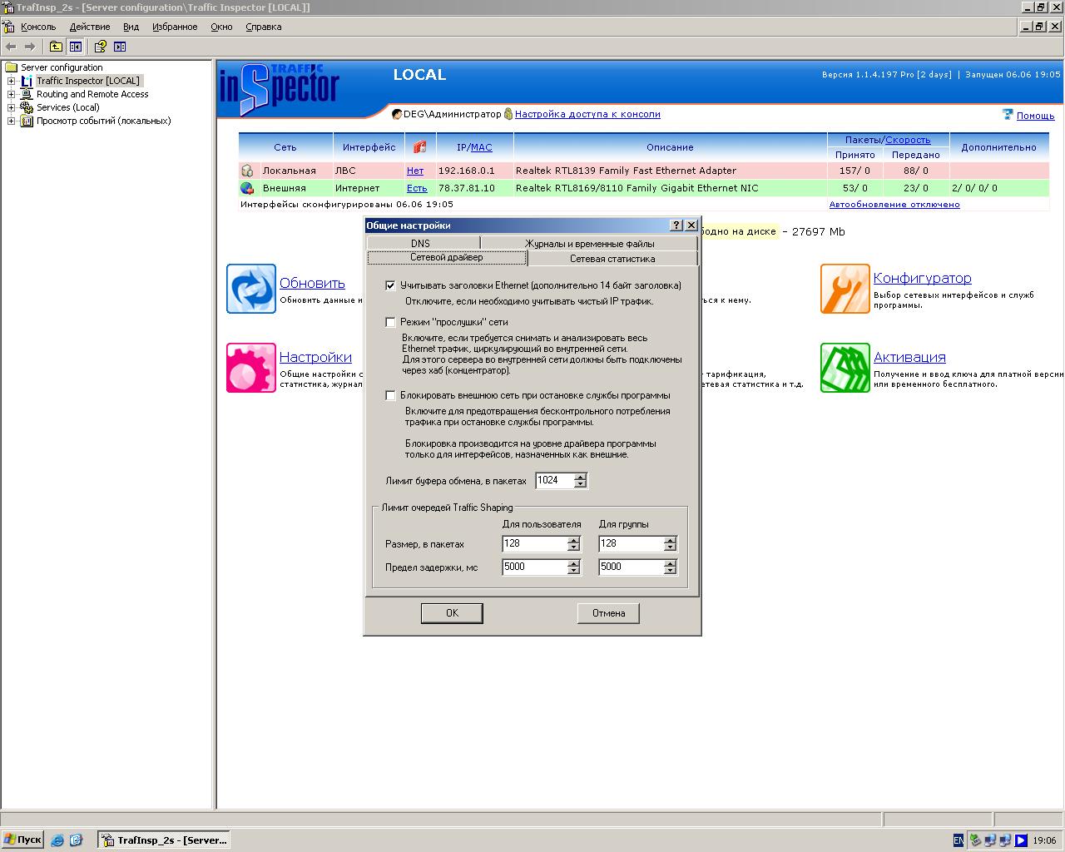Click the EN language indicator in tray
1065x852 pixels.
pos(958,840)
